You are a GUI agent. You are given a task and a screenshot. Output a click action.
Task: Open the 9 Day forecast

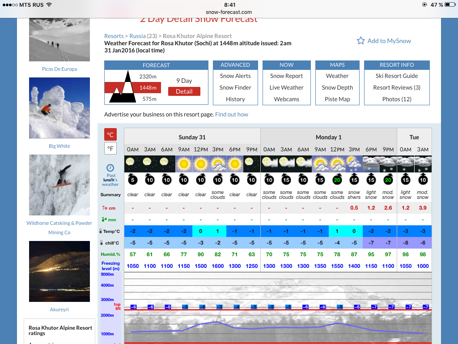[x=184, y=81]
